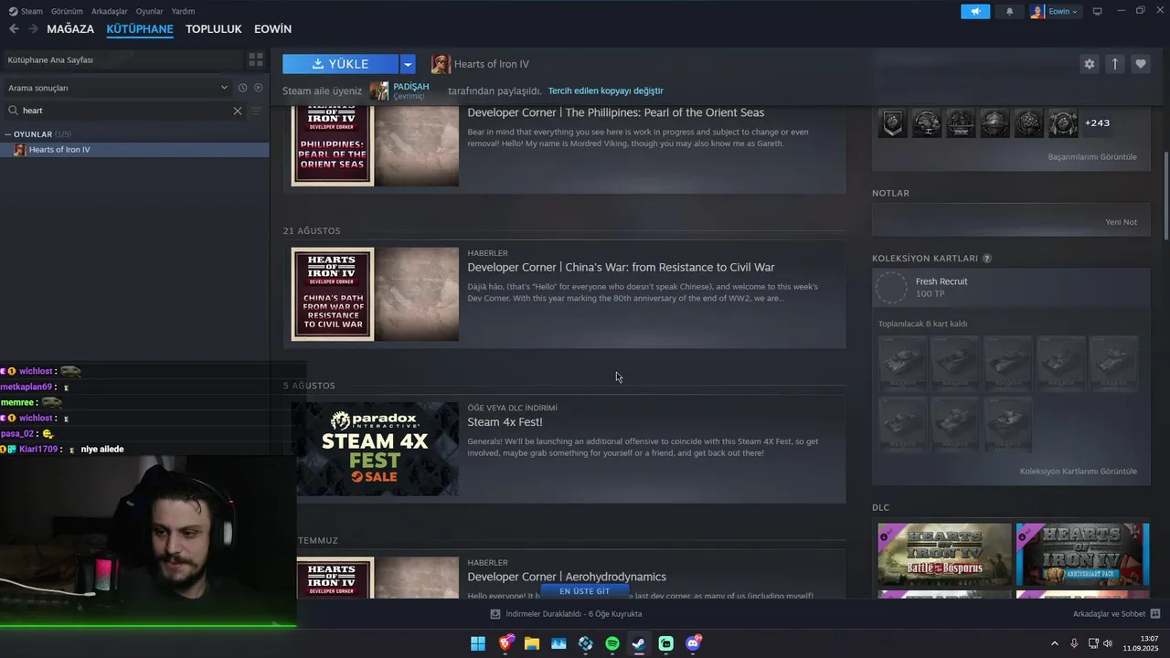The image size is (1170, 658).
Task: Collapse the OYUNLAR category
Action: 8,134
